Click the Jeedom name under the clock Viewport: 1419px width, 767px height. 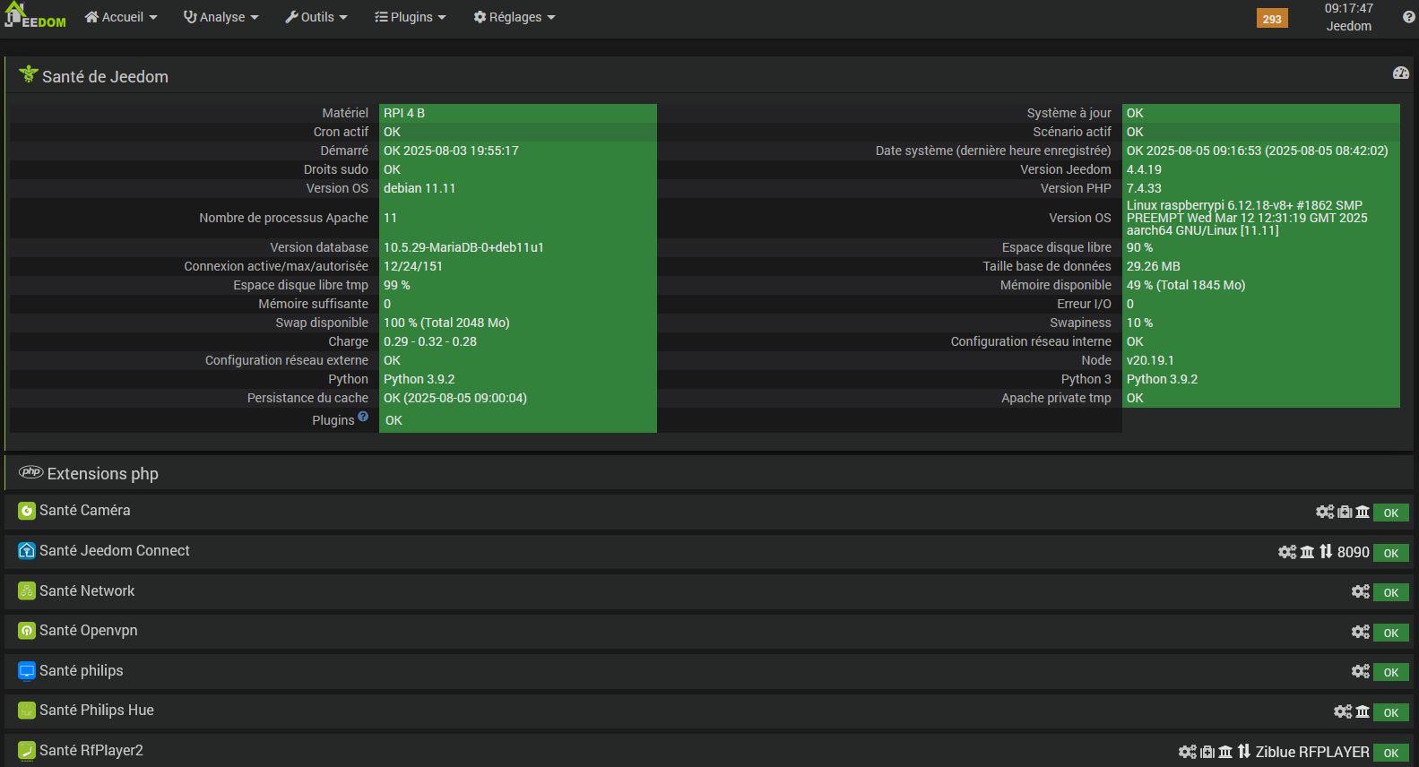coord(1348,26)
